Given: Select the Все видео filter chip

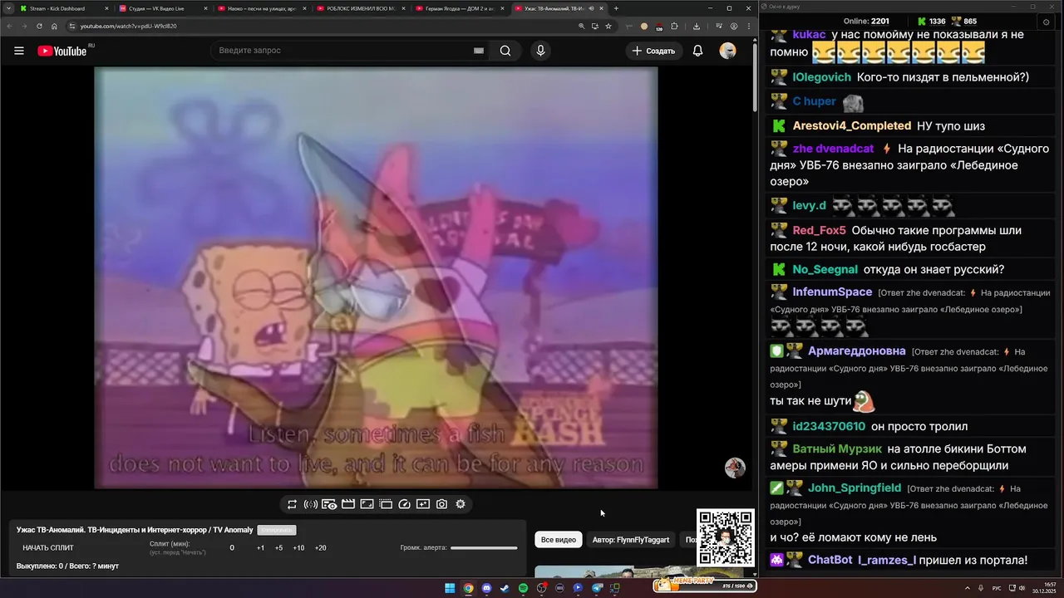Looking at the screenshot, I should pos(559,540).
